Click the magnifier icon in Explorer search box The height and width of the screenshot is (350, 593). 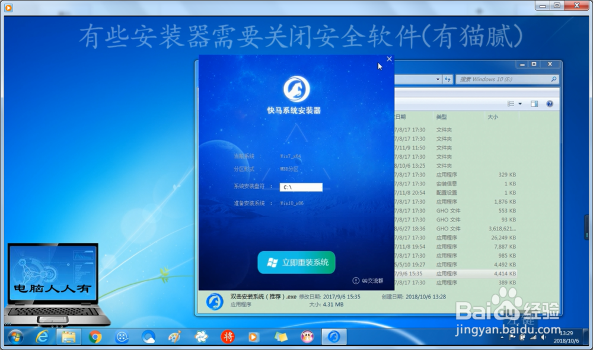554,79
